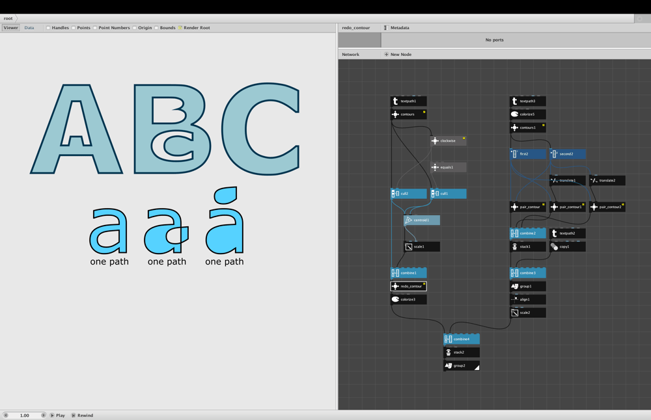Select the pair_contour2 node
651x420 pixels.
coord(607,207)
